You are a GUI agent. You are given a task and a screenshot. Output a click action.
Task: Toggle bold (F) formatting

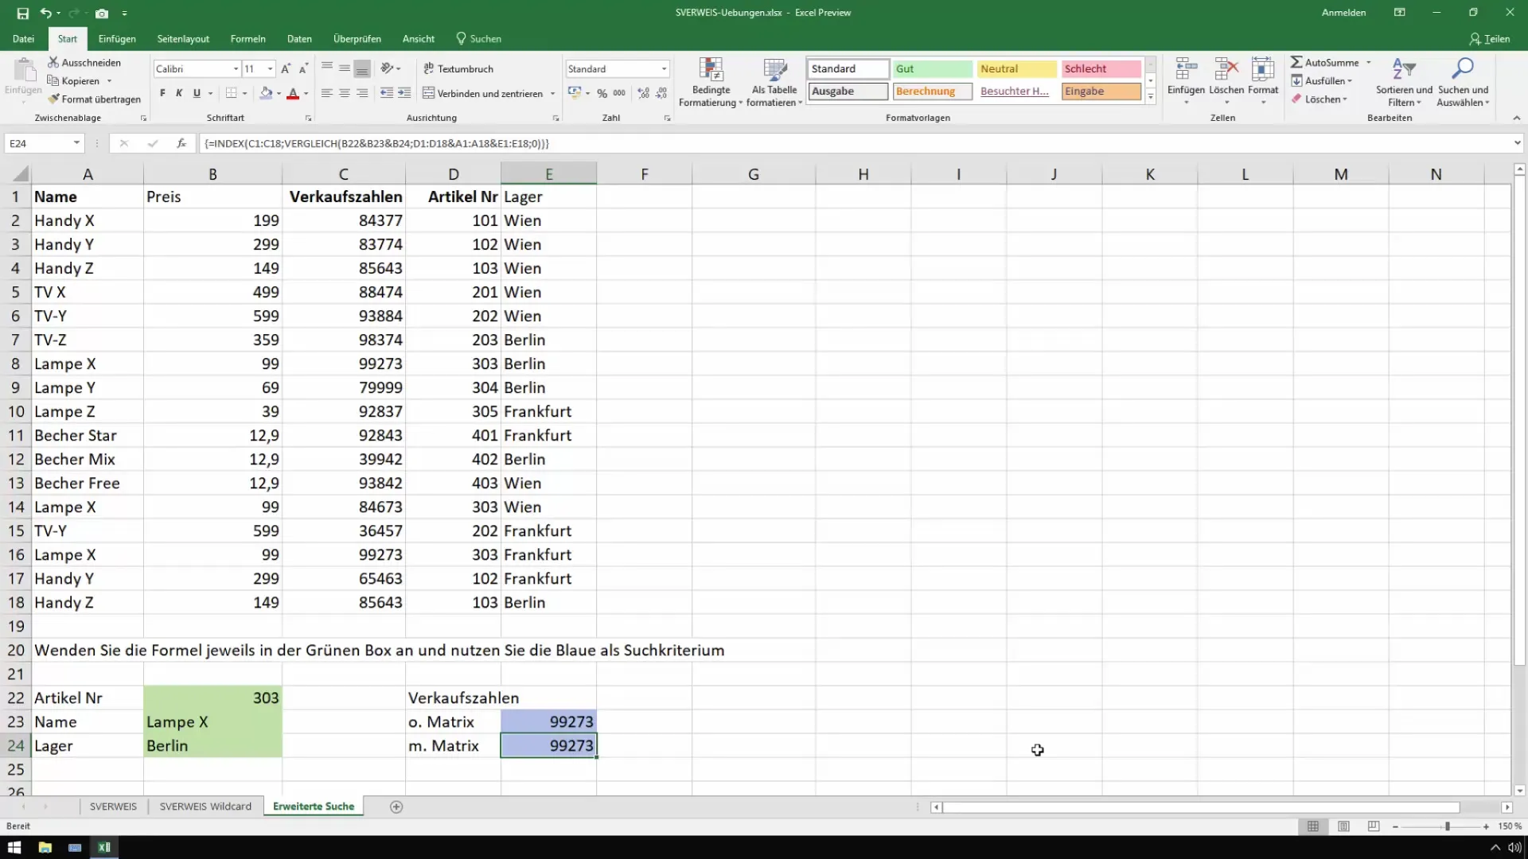[162, 93]
